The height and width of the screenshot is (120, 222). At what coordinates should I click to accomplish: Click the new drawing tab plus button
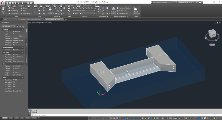[66, 19]
